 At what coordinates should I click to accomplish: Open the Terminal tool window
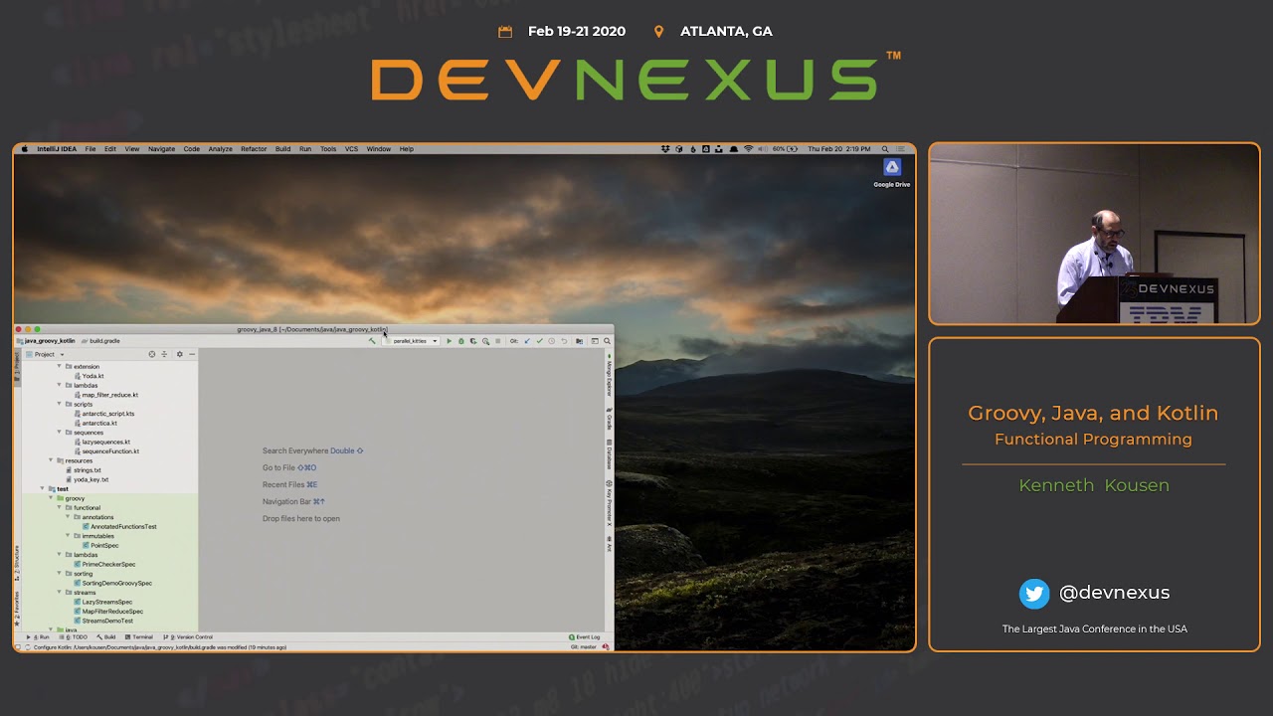[x=139, y=636]
